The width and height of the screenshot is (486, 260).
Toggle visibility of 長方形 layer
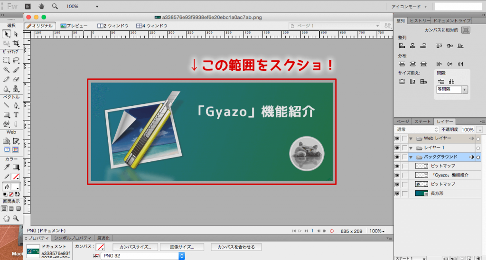click(x=397, y=194)
